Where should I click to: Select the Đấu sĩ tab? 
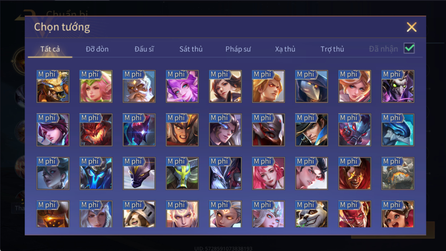144,49
